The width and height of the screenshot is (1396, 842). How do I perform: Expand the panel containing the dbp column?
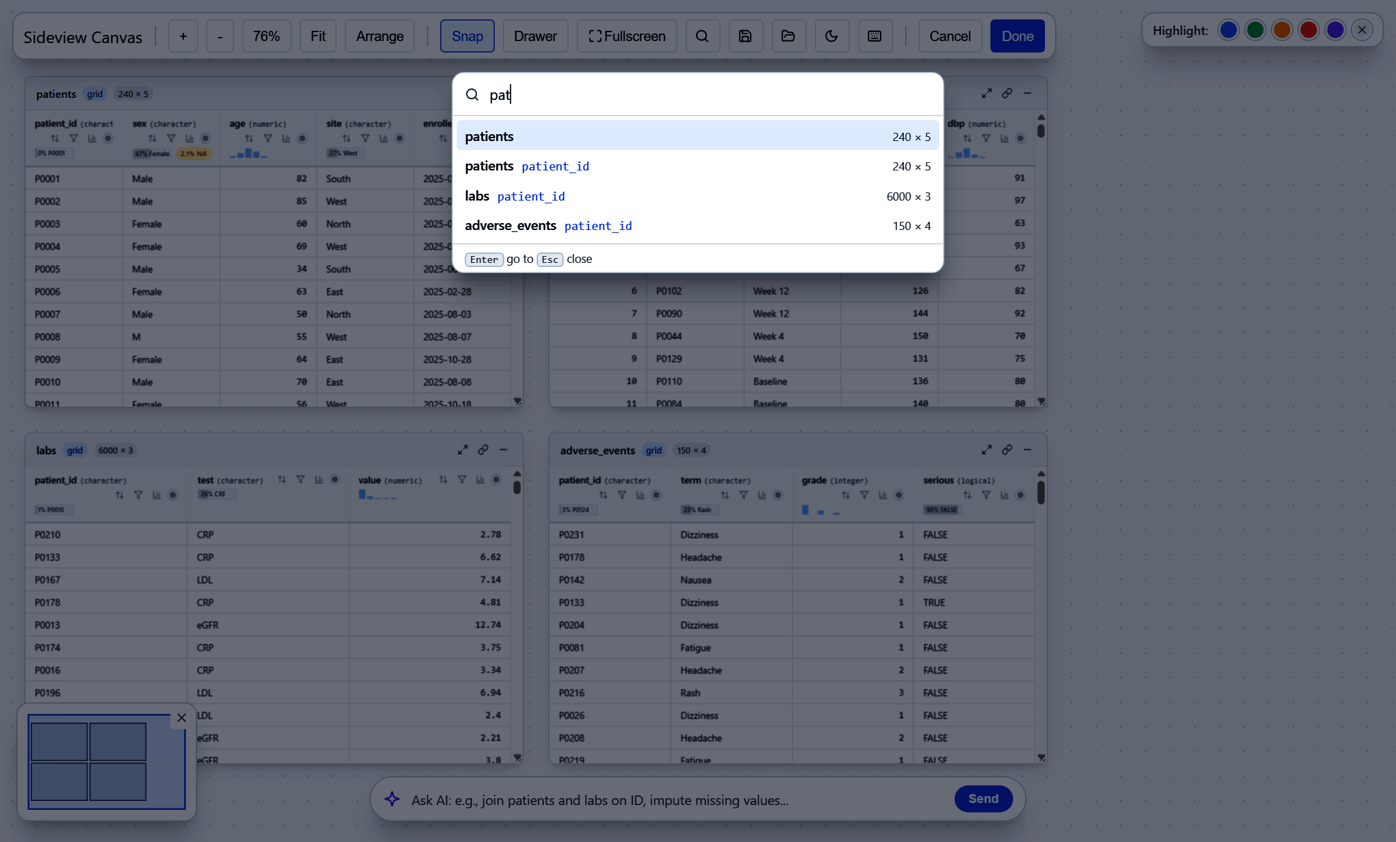(987, 93)
